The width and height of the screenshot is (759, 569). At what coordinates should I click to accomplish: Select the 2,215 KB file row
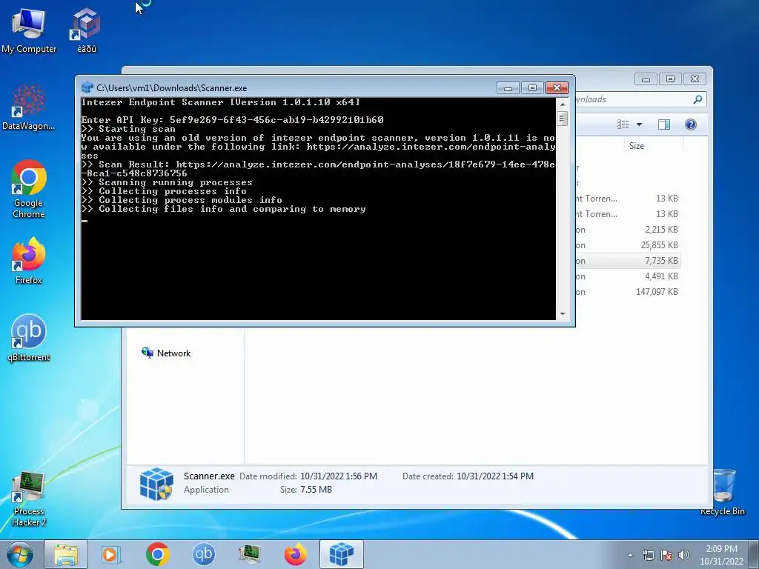[x=627, y=230]
